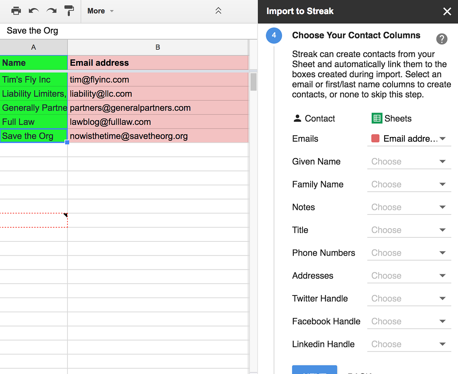Select the paint format tool icon
The height and width of the screenshot is (374, 458).
click(69, 10)
